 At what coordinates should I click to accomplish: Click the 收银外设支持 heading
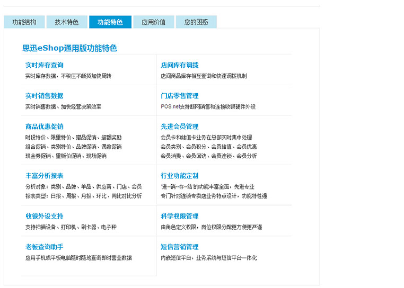click(x=45, y=216)
